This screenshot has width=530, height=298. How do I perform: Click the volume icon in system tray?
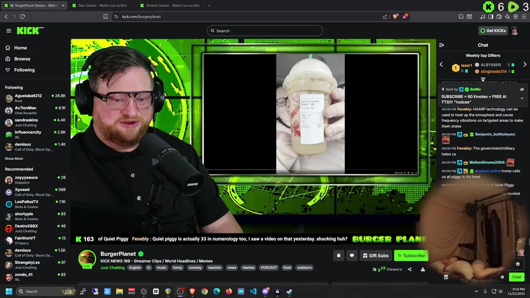[x=501, y=291]
